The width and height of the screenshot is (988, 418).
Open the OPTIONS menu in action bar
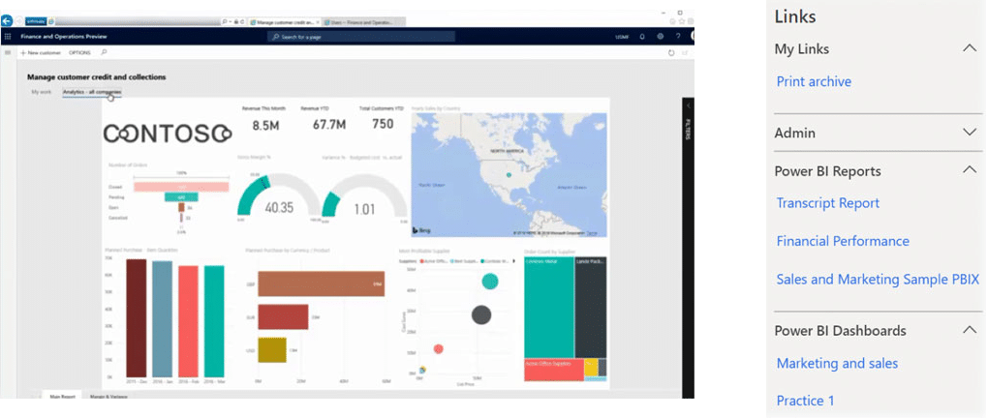80,53
